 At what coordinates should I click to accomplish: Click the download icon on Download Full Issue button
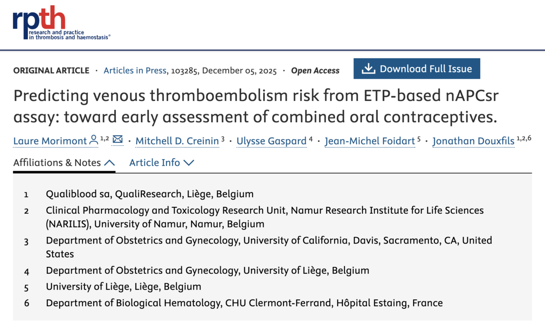tap(368, 68)
